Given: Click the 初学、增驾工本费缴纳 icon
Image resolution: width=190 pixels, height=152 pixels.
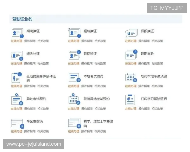Looking at the screenshot, I should (75, 123).
